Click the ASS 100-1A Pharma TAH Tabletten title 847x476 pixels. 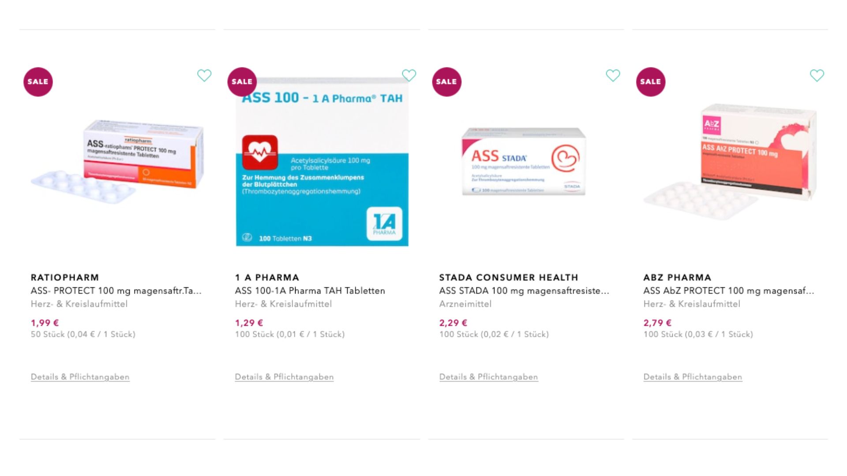[x=310, y=291]
